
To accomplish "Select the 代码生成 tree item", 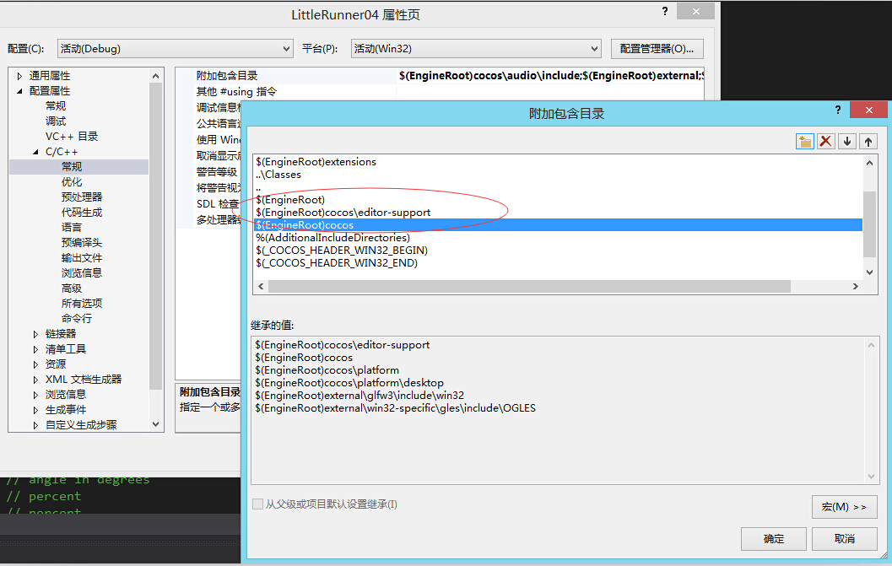I will point(82,213).
